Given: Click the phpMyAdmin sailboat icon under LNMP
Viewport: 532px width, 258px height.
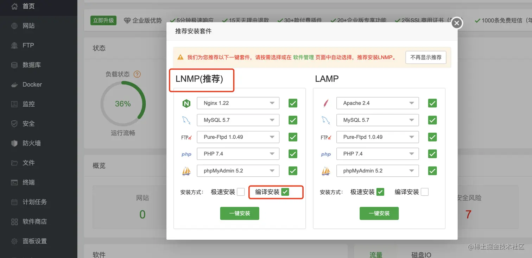Looking at the screenshot, I should point(186,171).
